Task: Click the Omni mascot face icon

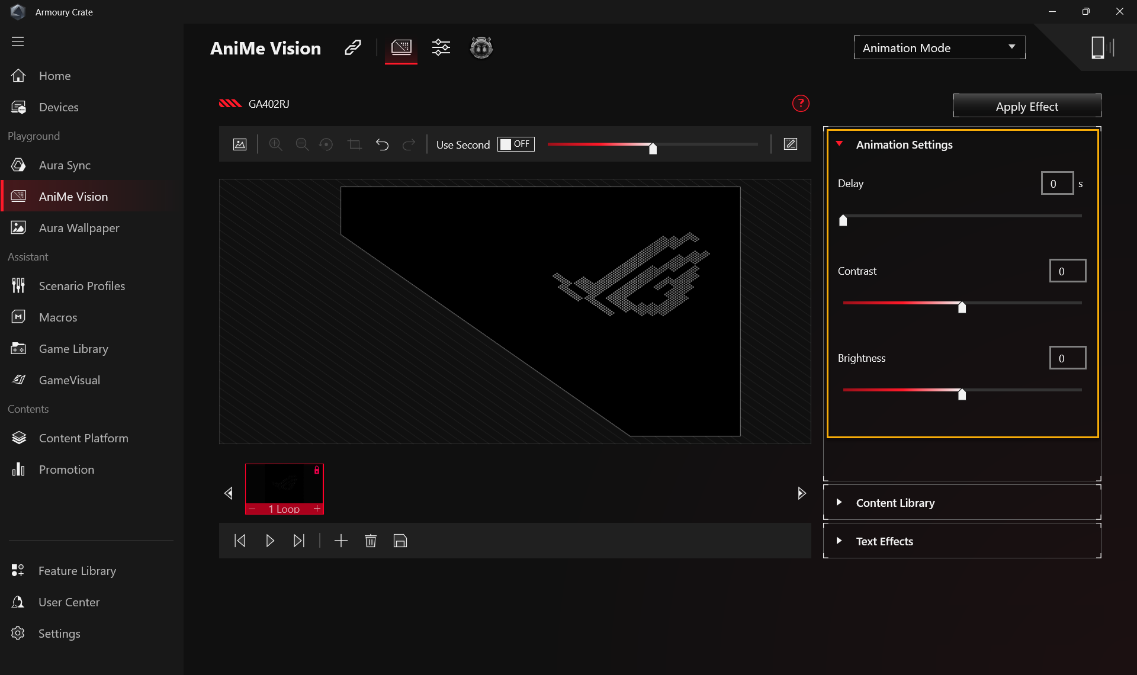Action: [x=481, y=48]
